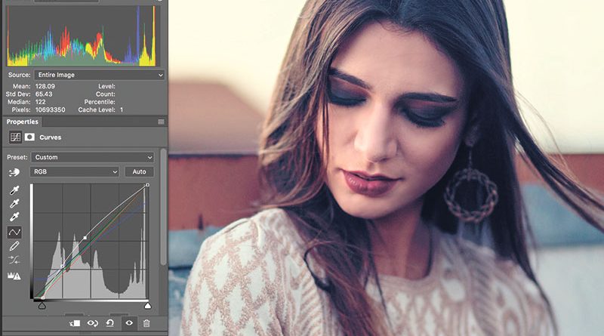Click the smooth curve values icon
Viewport: 604px width, 336px height.
coord(14,260)
